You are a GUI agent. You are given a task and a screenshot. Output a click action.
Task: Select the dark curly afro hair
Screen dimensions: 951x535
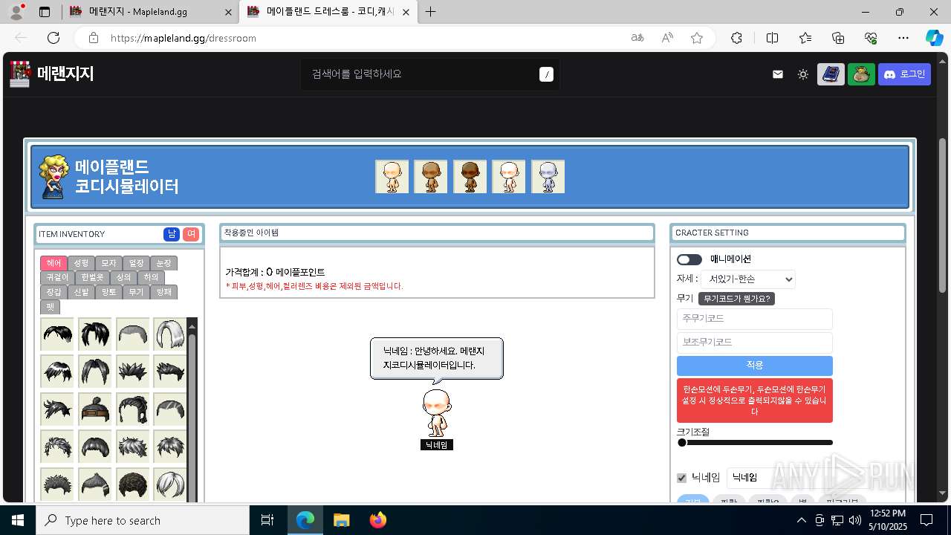point(133,484)
